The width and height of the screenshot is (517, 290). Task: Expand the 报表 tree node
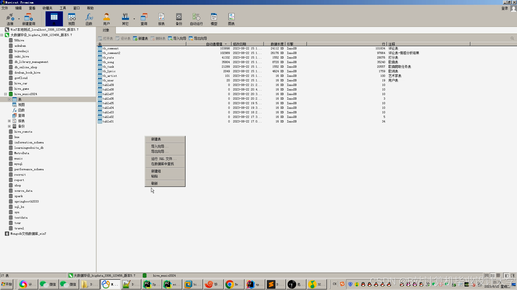point(9,121)
